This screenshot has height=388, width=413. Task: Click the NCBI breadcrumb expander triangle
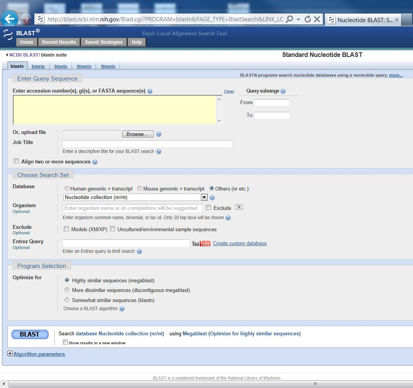coord(7,55)
